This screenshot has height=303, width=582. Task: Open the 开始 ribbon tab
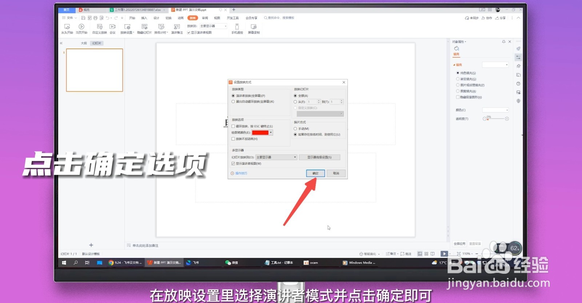[132, 18]
